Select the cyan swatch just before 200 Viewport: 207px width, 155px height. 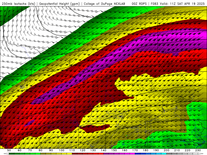[164, 154]
